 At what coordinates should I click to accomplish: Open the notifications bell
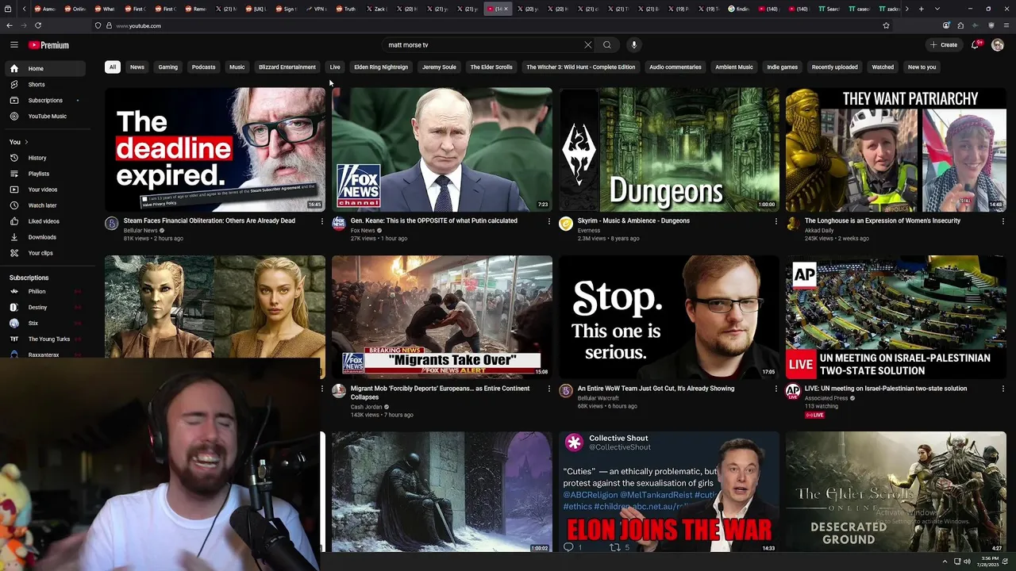click(x=976, y=45)
